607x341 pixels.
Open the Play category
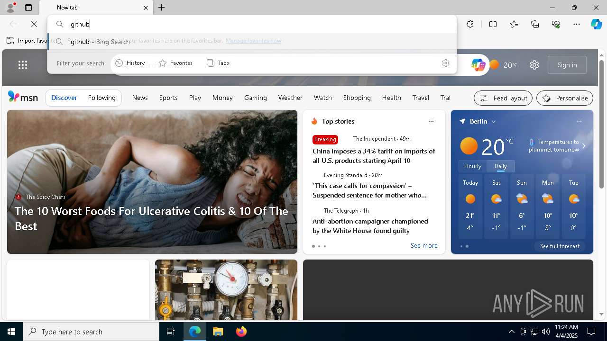click(195, 98)
